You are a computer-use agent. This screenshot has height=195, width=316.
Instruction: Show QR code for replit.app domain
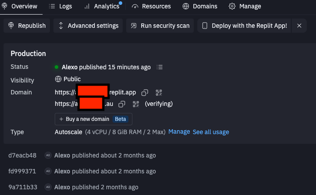coord(159,93)
